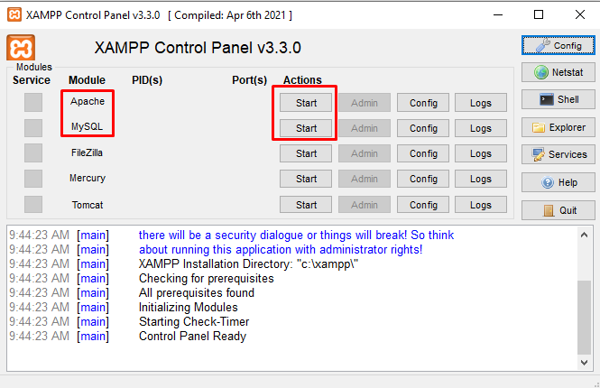Click the blue 'security dialogue' log line
Screen dimensions: 600x388
(x=296, y=235)
